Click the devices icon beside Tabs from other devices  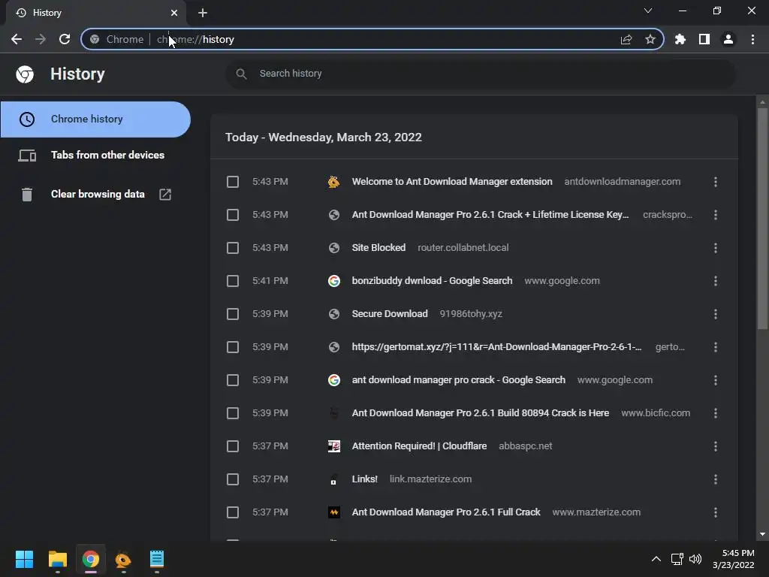[27, 156]
